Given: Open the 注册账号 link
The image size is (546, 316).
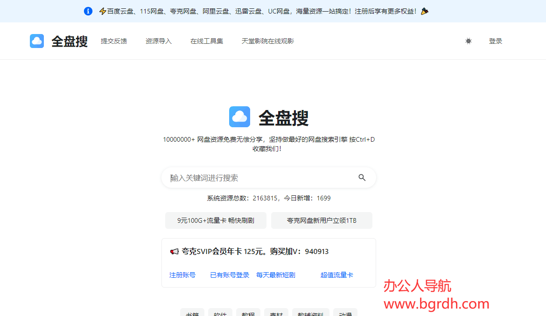Looking at the screenshot, I should coord(182,275).
